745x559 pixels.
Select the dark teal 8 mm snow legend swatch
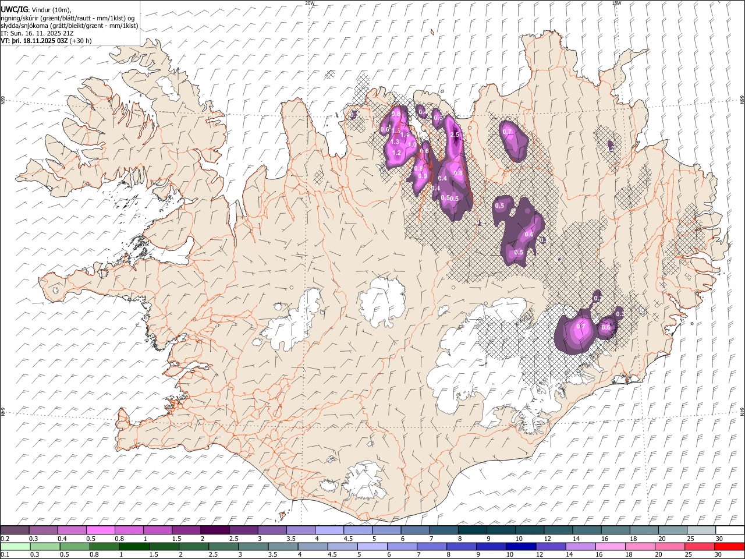click(x=473, y=530)
